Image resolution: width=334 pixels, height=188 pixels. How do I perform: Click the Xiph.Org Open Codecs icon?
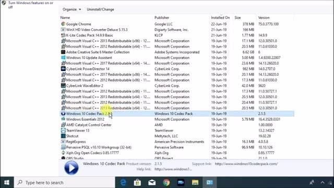[x=63, y=152]
